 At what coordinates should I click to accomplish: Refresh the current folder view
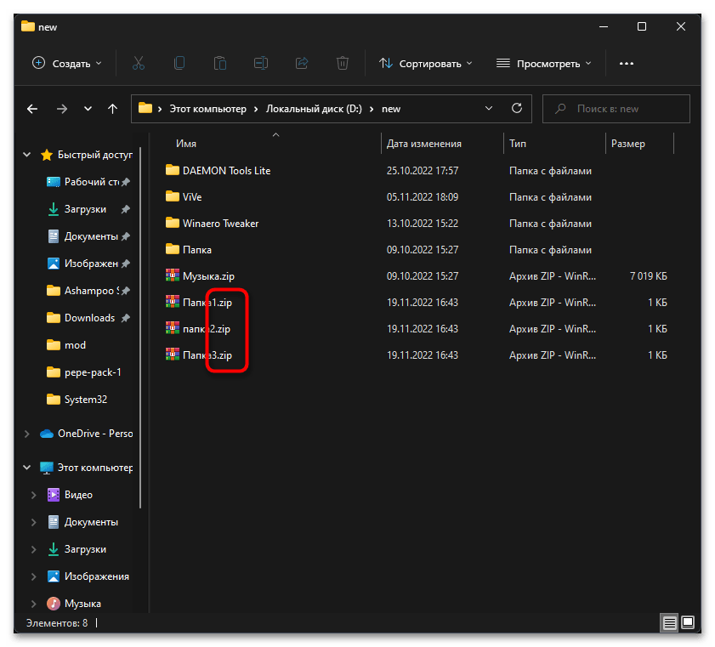coord(516,109)
